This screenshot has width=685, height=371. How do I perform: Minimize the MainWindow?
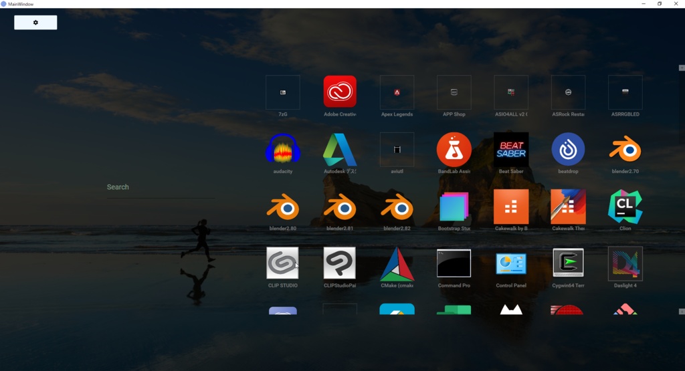pos(644,4)
